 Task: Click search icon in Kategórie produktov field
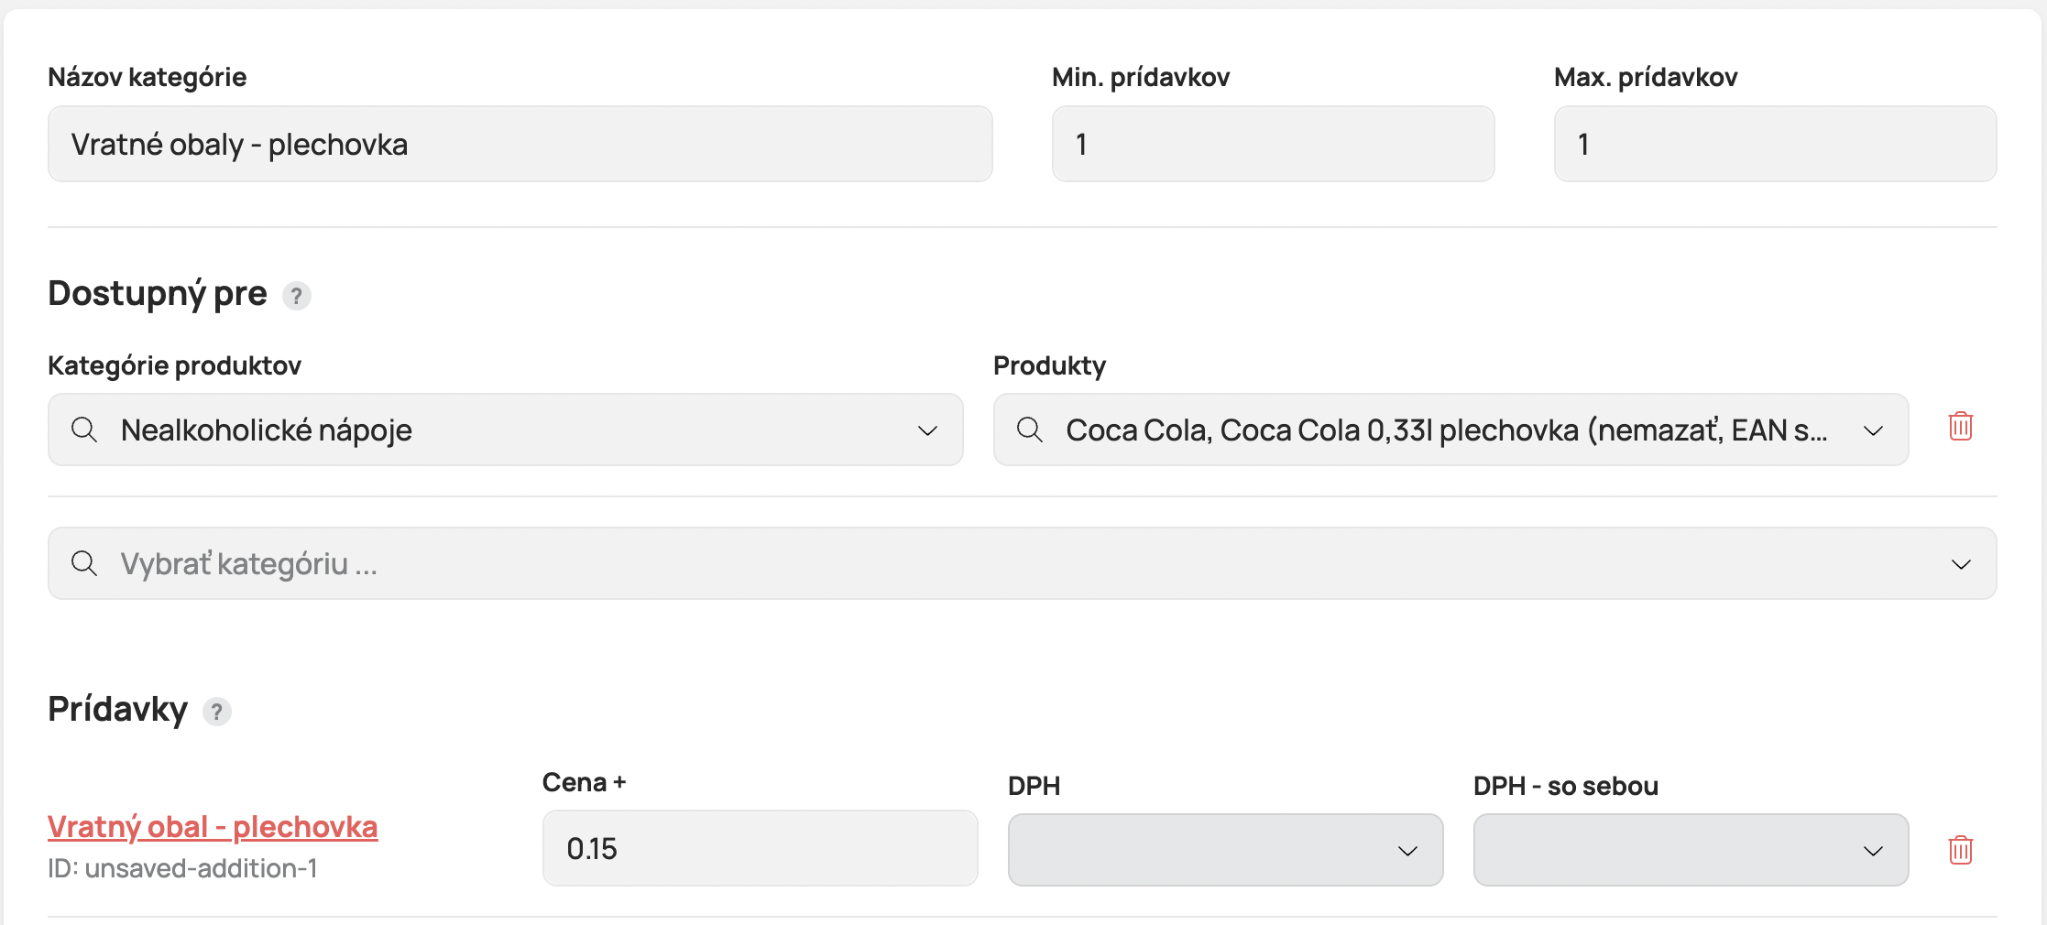point(84,430)
